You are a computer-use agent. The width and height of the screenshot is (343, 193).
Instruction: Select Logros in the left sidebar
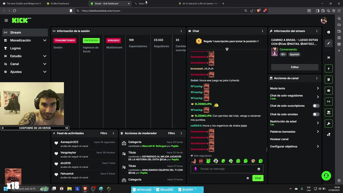click(25, 48)
